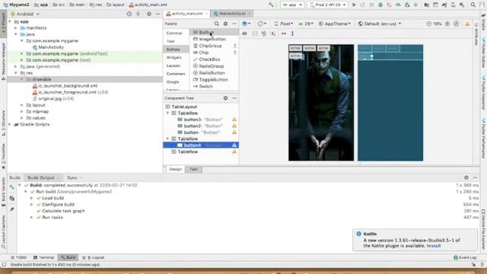Search the Palette with magnifier icon
Viewport: 487px width, 274px height.
(216, 24)
